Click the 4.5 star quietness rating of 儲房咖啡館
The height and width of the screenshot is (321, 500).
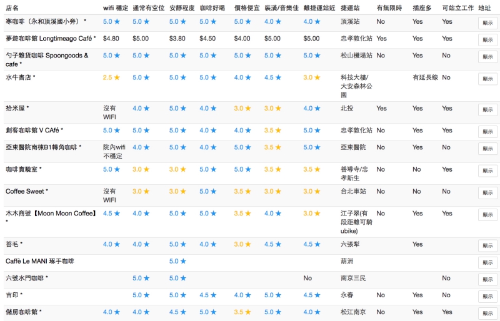click(177, 312)
